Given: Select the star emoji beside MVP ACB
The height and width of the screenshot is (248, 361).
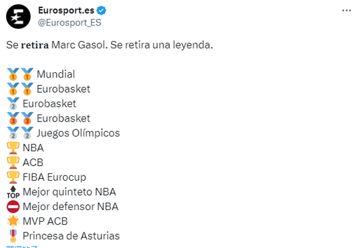Looking at the screenshot, I should coord(13,222).
